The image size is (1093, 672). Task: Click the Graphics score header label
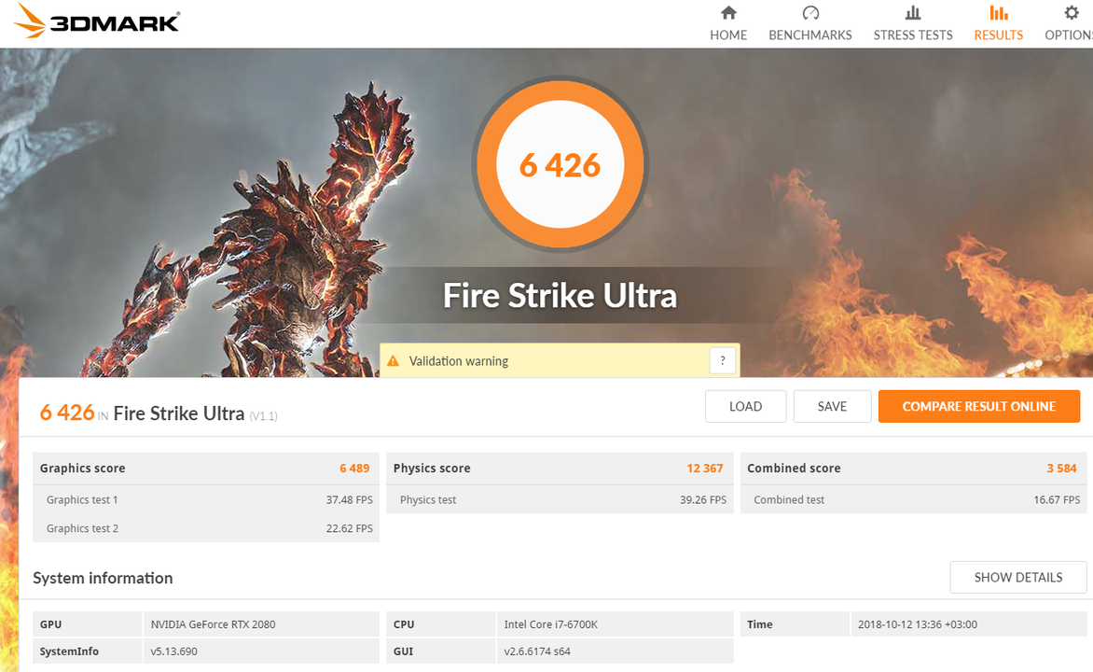[82, 469]
